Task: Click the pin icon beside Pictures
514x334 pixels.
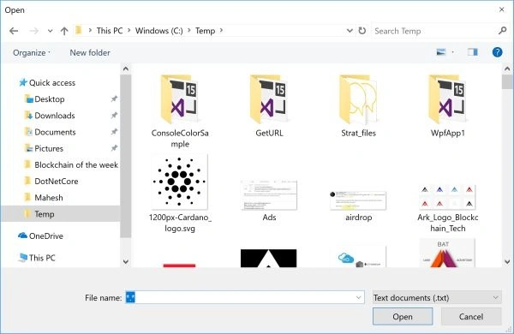Action: tap(114, 148)
